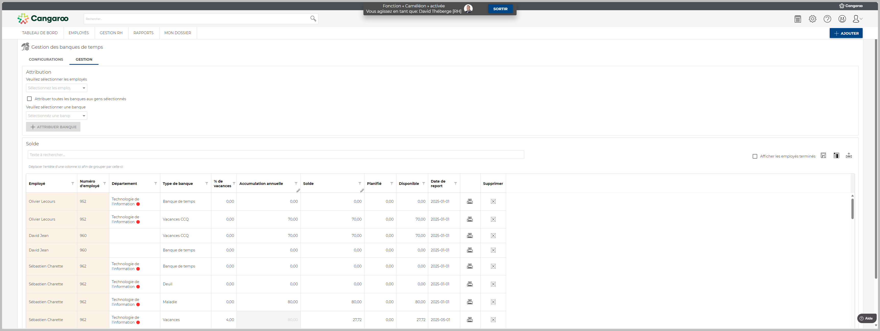The height and width of the screenshot is (331, 880).
Task: Click the help question mark icon
Action: [x=827, y=19]
